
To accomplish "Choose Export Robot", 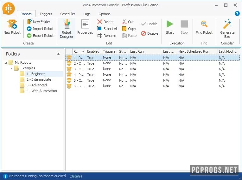I will pos(40,36).
